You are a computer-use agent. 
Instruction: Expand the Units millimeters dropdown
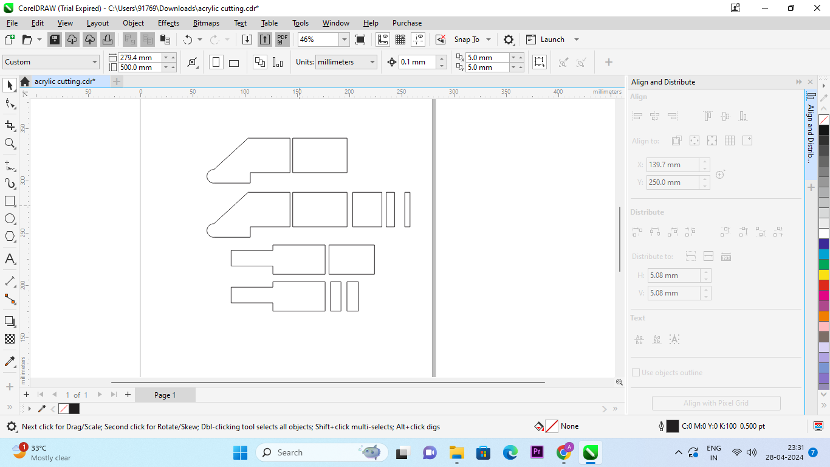[371, 62]
